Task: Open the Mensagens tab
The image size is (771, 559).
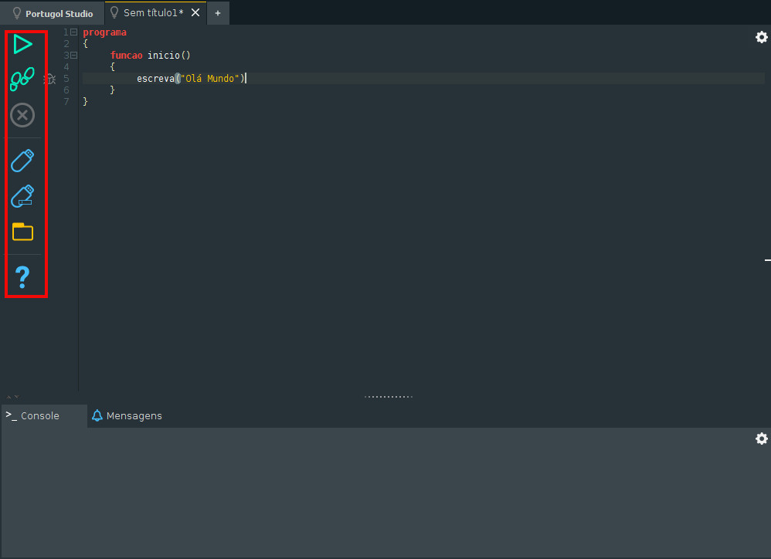Action: [127, 415]
